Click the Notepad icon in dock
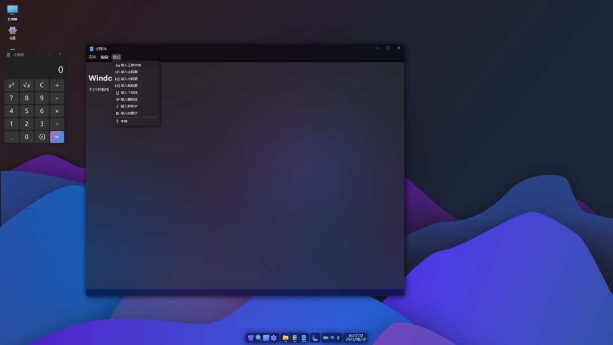This screenshot has height=345, width=613. pyautogui.click(x=304, y=338)
